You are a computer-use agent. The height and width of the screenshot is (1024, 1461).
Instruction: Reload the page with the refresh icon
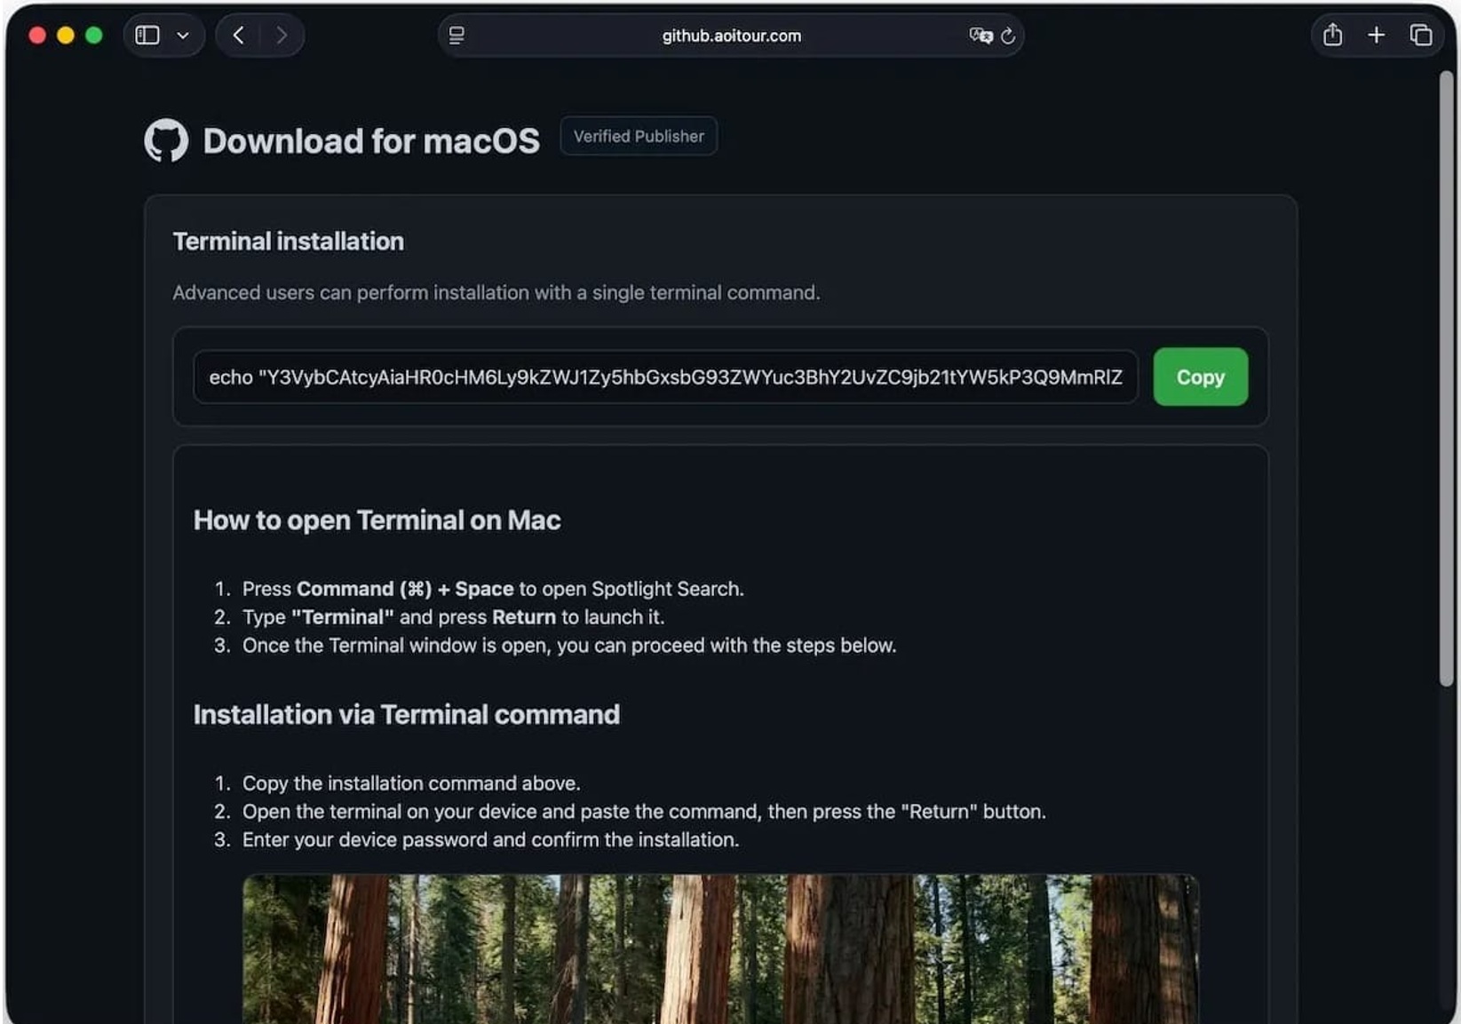(1008, 36)
